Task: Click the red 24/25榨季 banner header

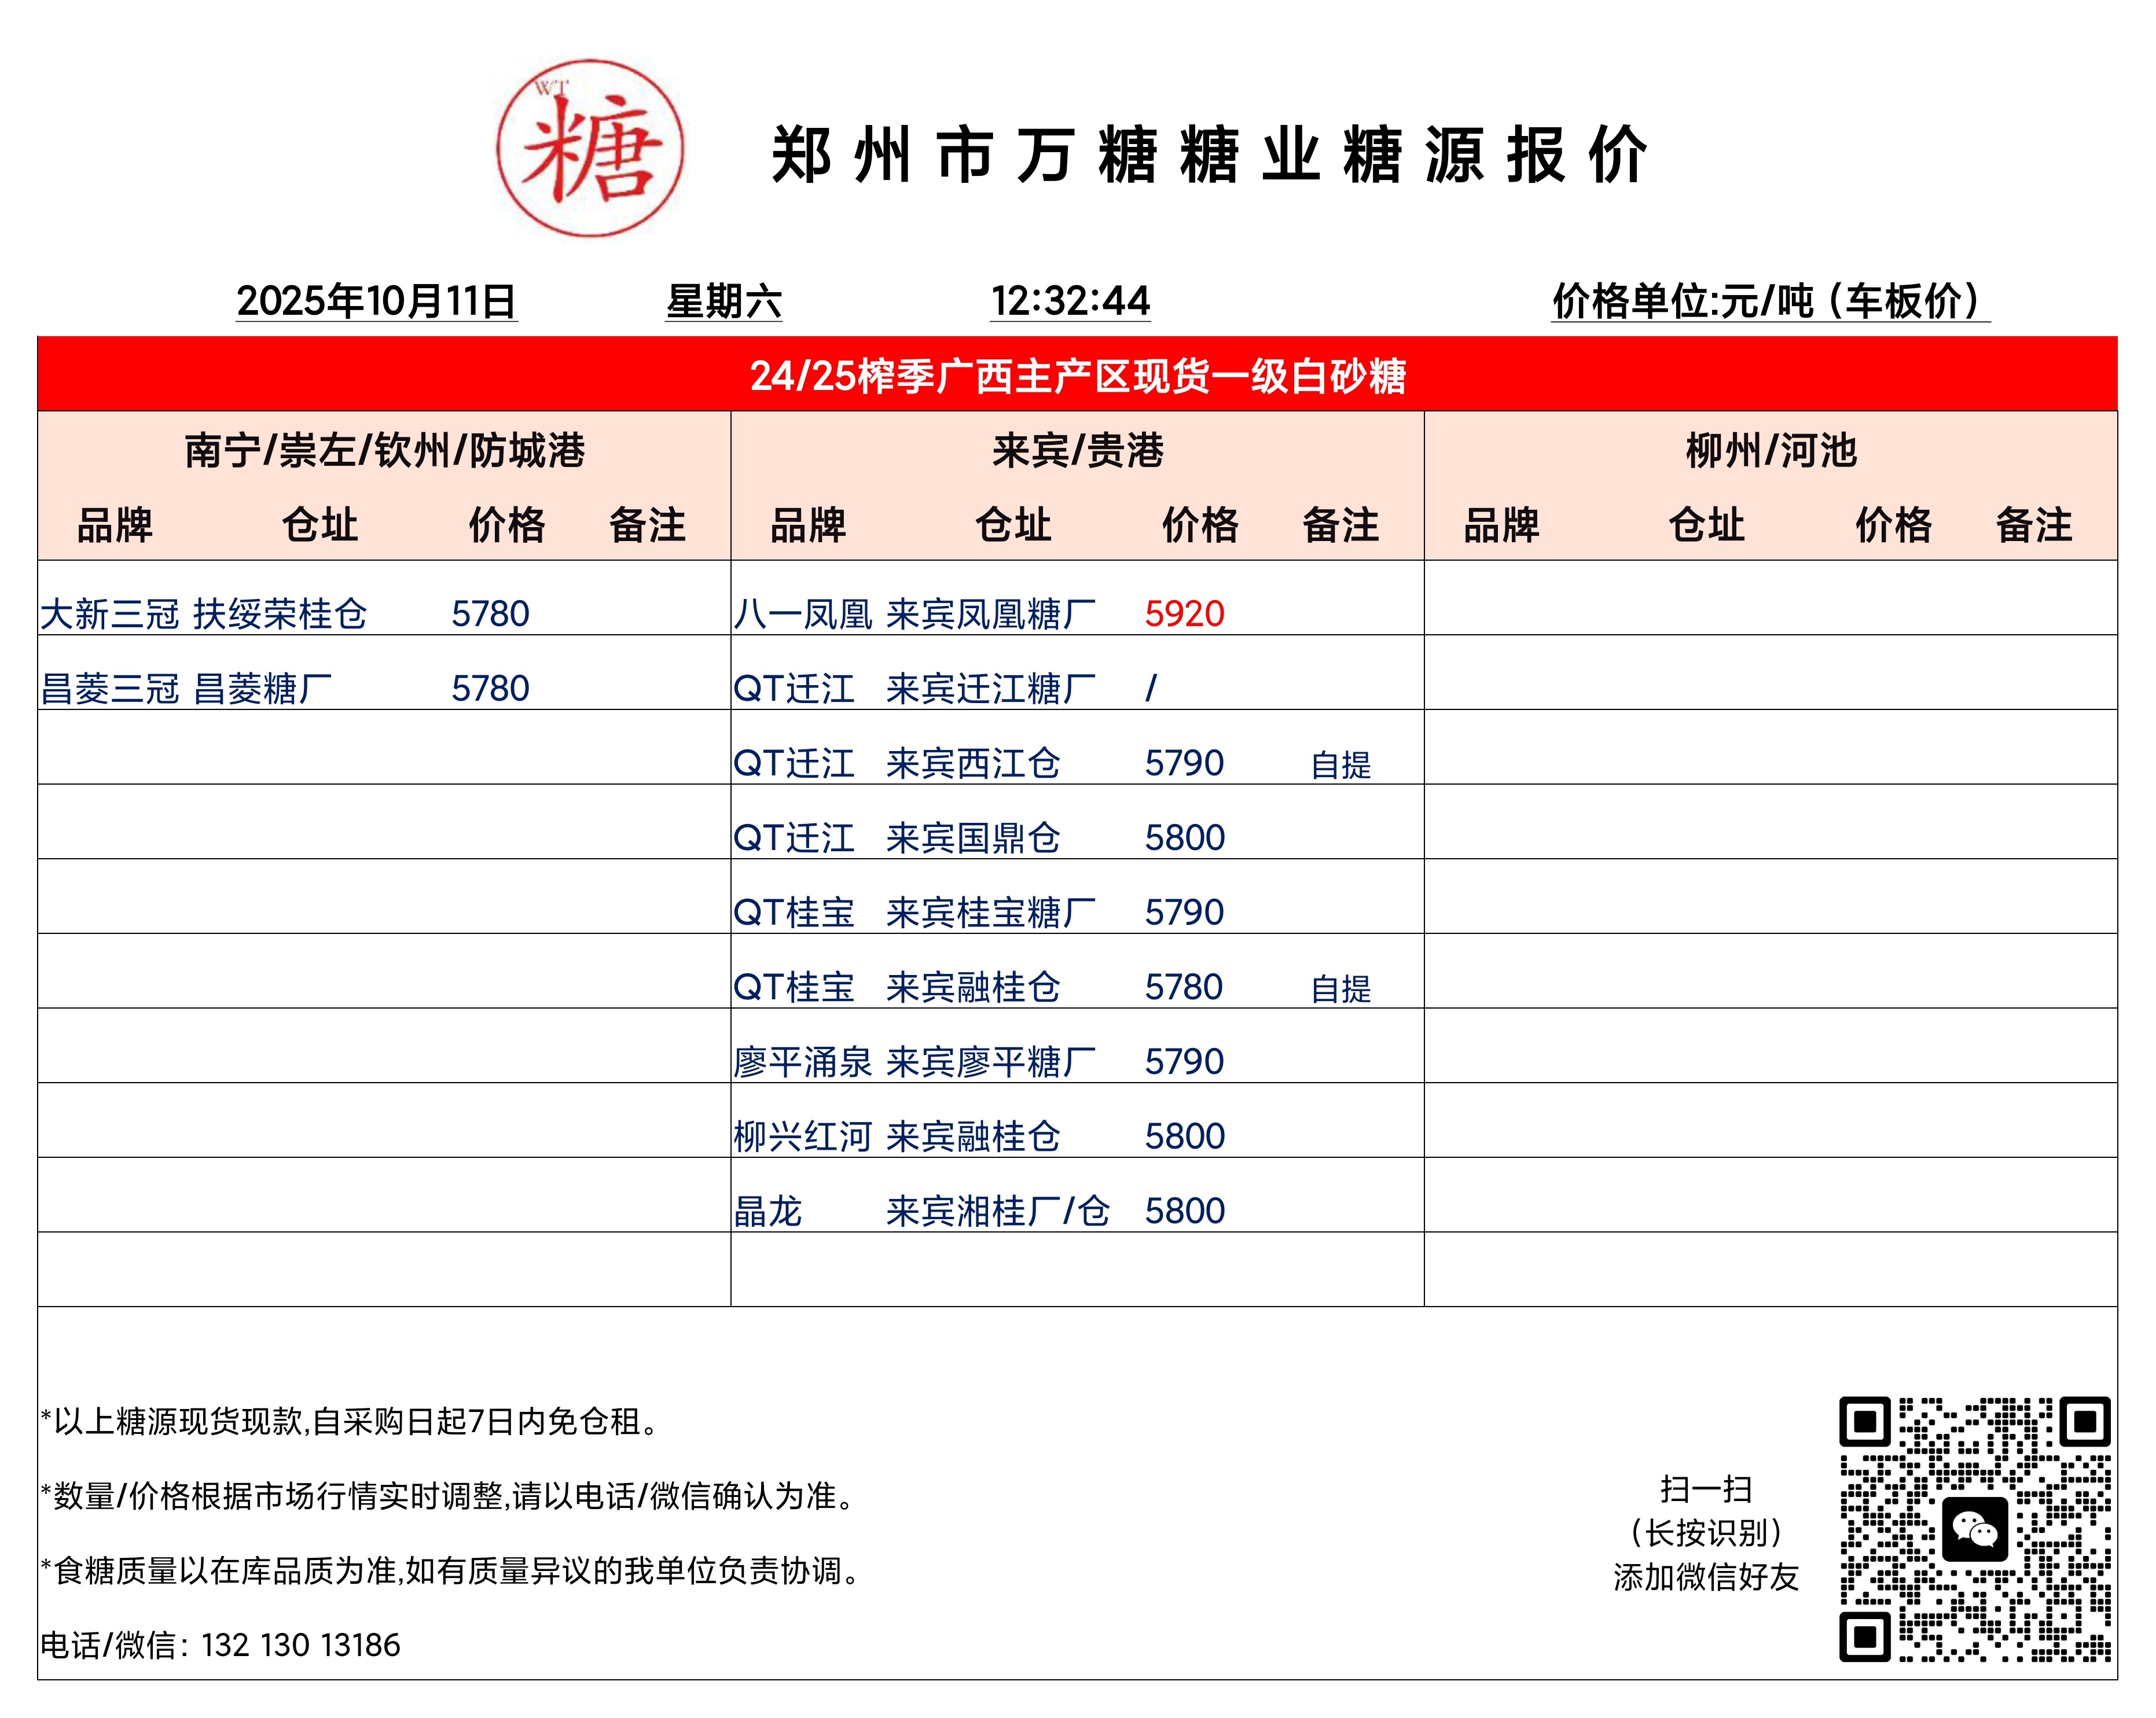Action: coord(1077,375)
